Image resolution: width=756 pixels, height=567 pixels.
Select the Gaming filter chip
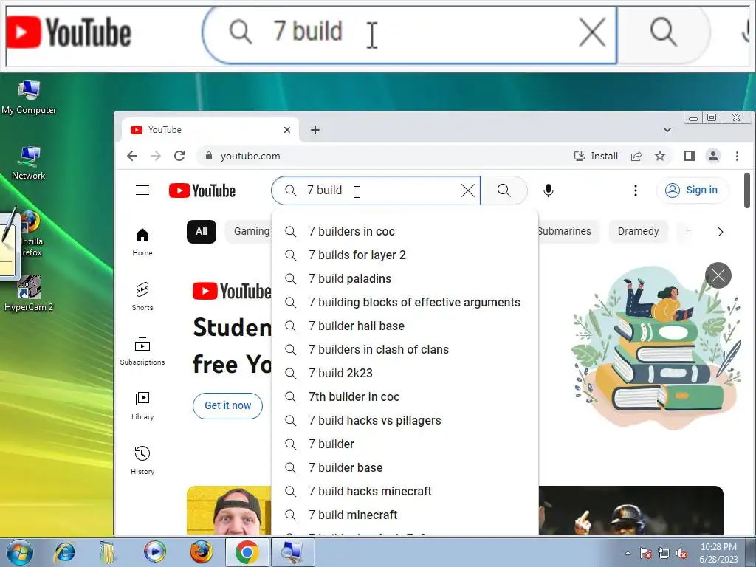click(x=250, y=231)
